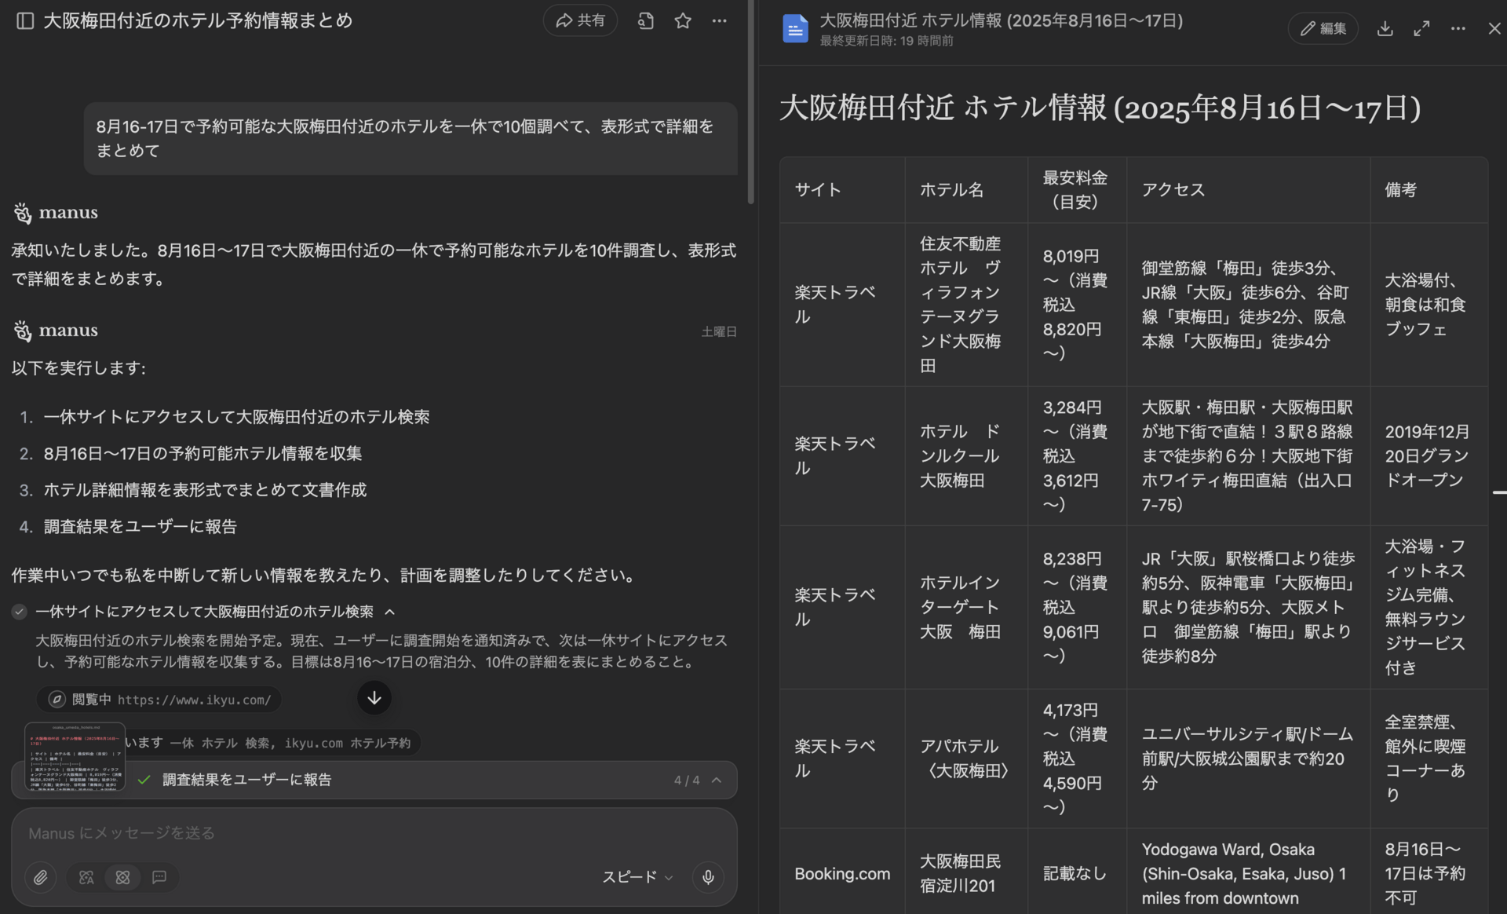
Task: Collapse the 4/4 task progress bar
Action: pos(717,780)
